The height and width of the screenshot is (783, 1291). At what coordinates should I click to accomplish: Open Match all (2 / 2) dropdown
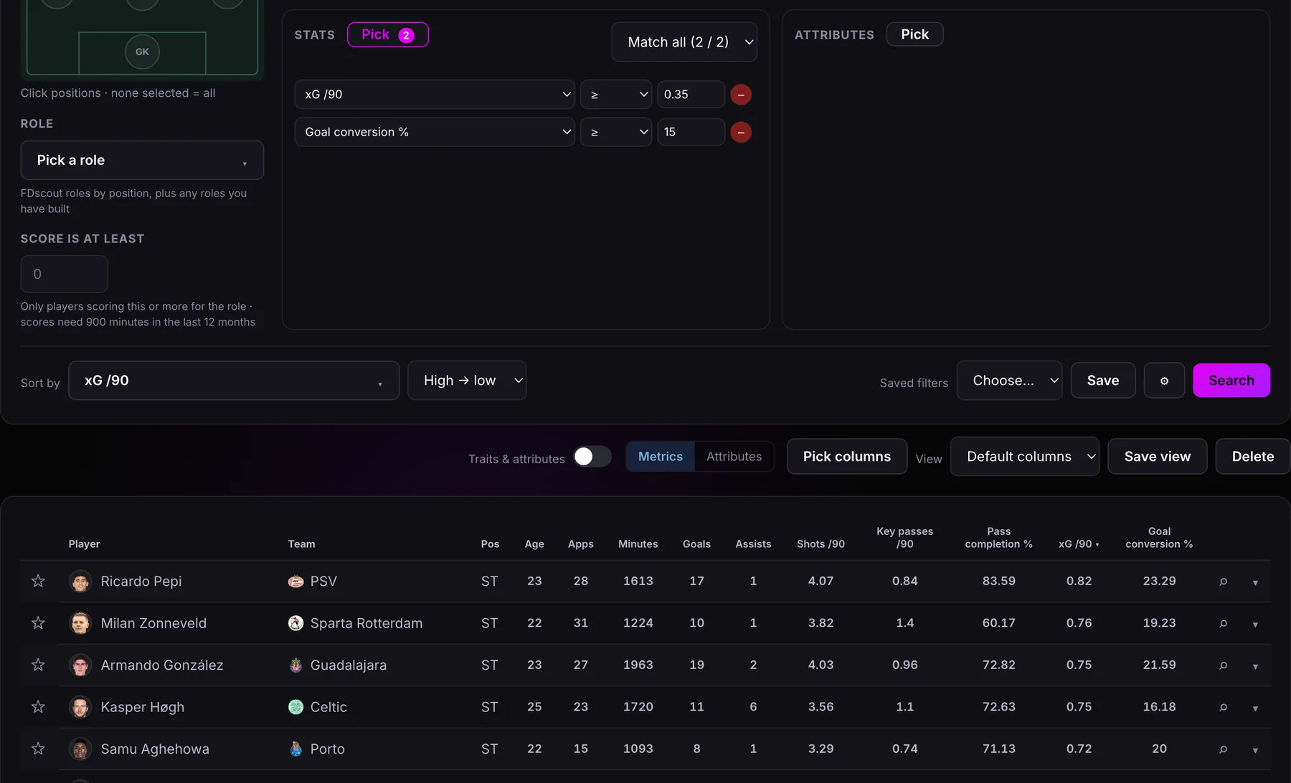click(x=684, y=42)
